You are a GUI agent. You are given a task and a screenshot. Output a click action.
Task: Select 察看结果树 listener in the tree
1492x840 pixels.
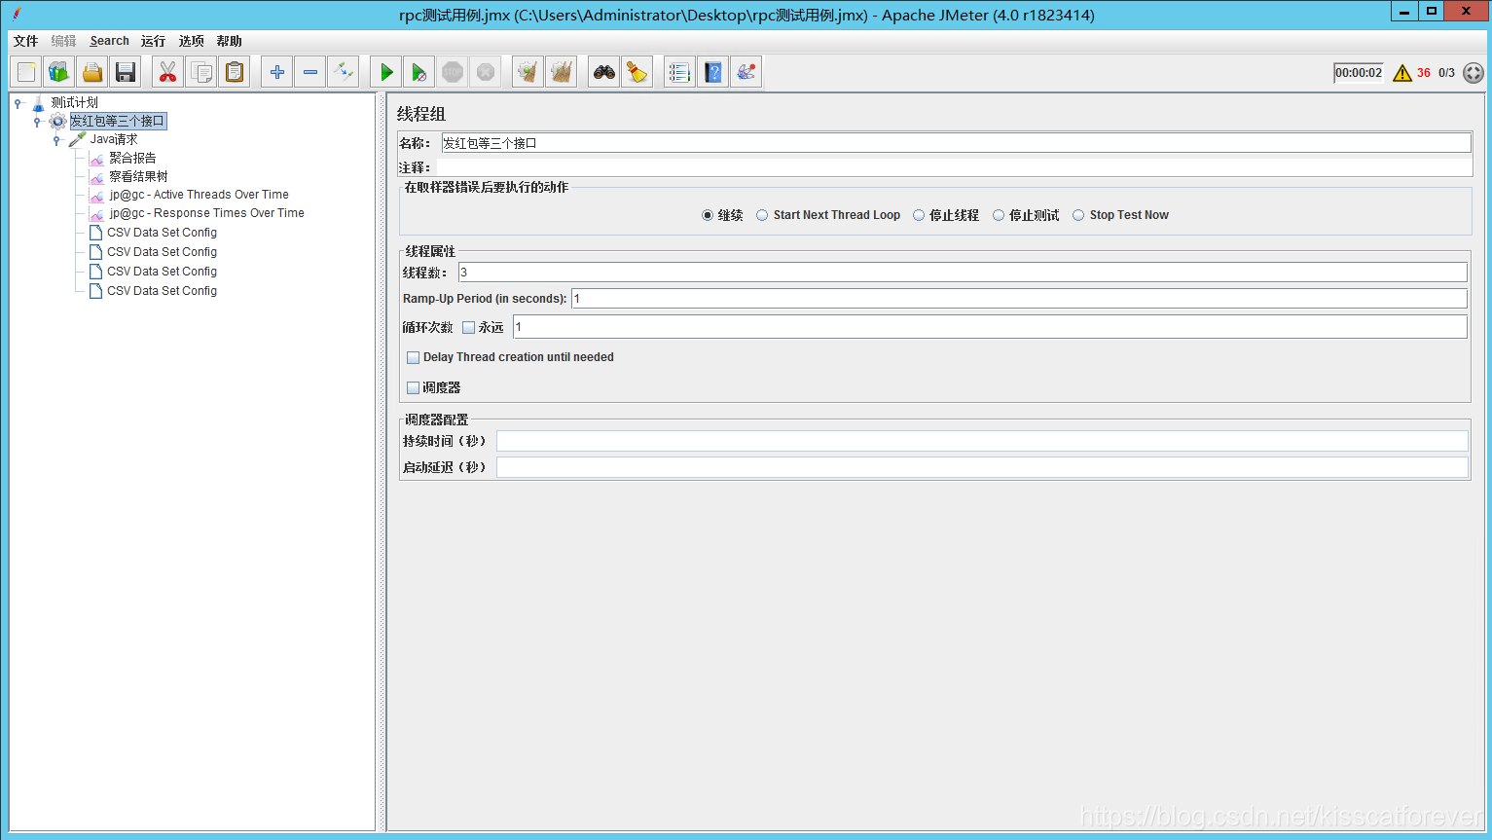click(138, 176)
